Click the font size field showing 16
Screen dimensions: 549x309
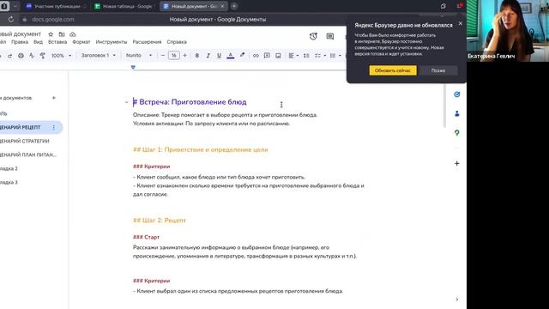coord(173,55)
